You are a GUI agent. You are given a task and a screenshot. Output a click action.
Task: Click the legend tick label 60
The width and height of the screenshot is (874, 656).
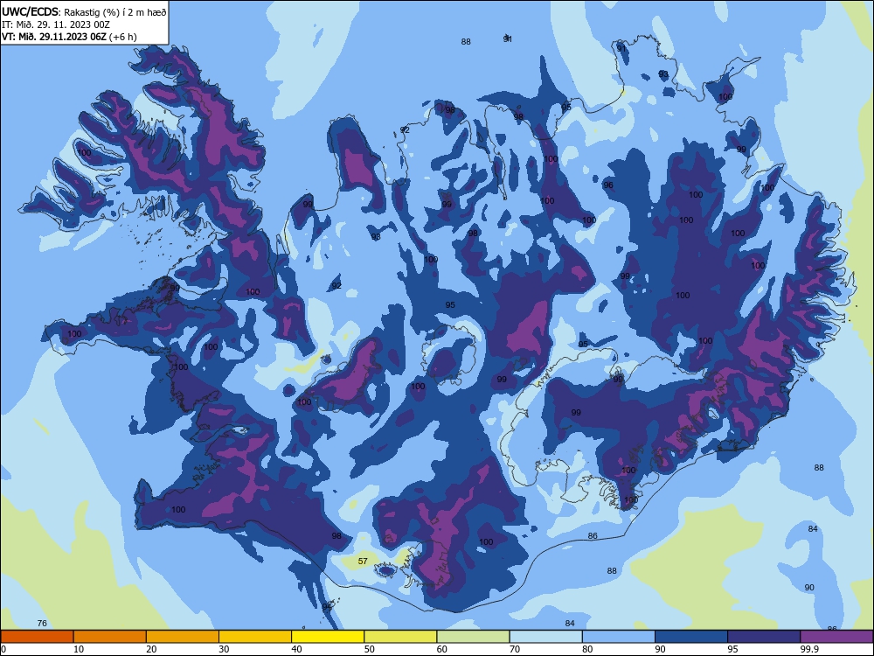click(x=442, y=649)
